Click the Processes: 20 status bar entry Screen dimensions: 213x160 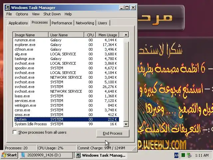(x=20, y=148)
